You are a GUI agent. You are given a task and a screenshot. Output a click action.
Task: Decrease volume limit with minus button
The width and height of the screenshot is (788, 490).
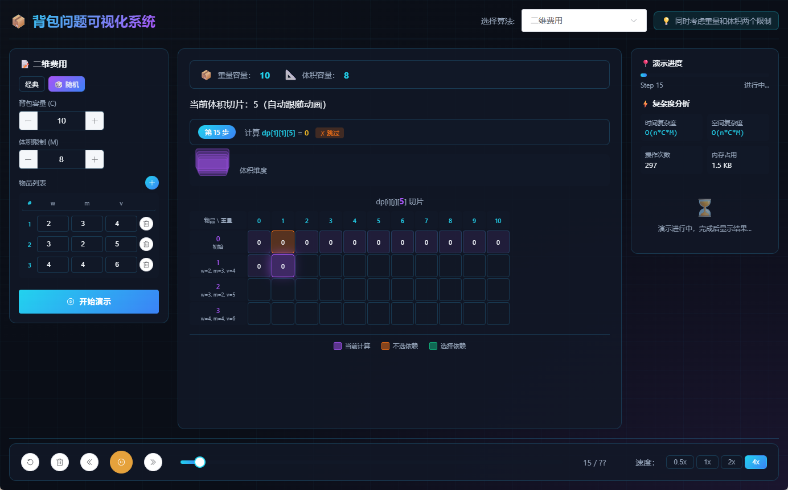coord(28,159)
